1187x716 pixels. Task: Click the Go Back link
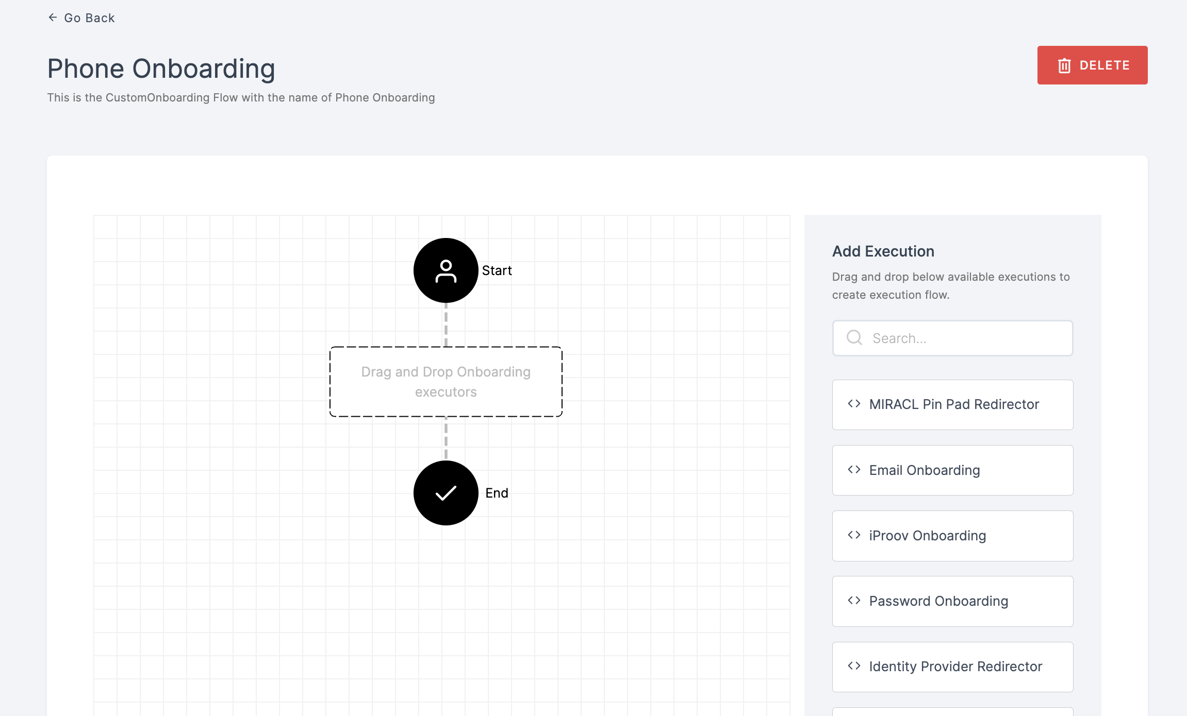click(81, 18)
